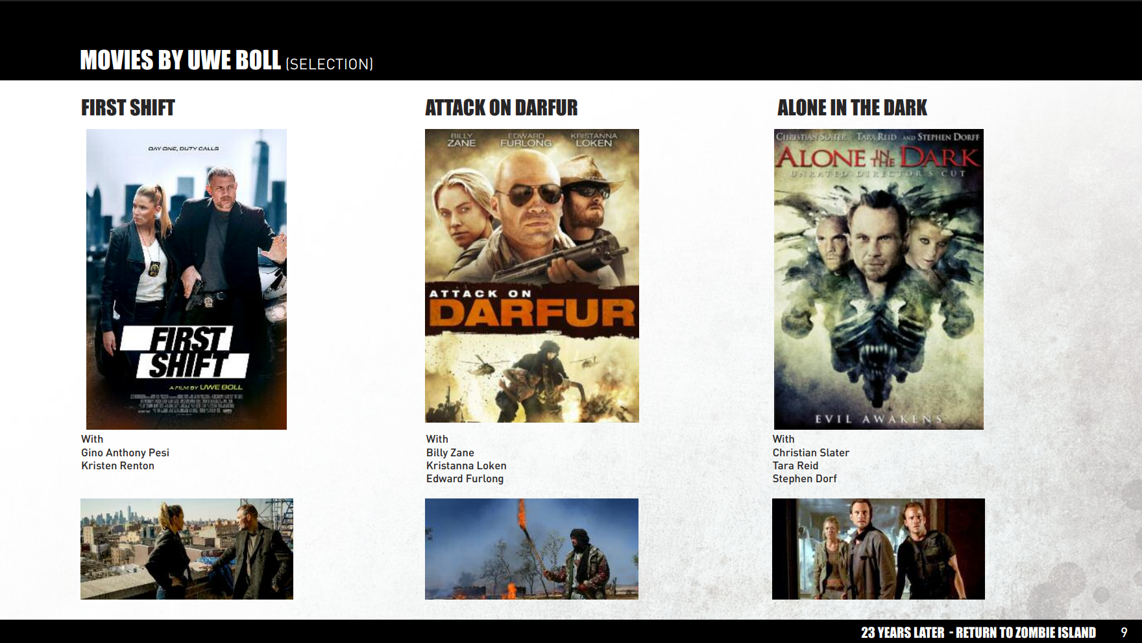Click the slide page number 9

pos(1124,633)
